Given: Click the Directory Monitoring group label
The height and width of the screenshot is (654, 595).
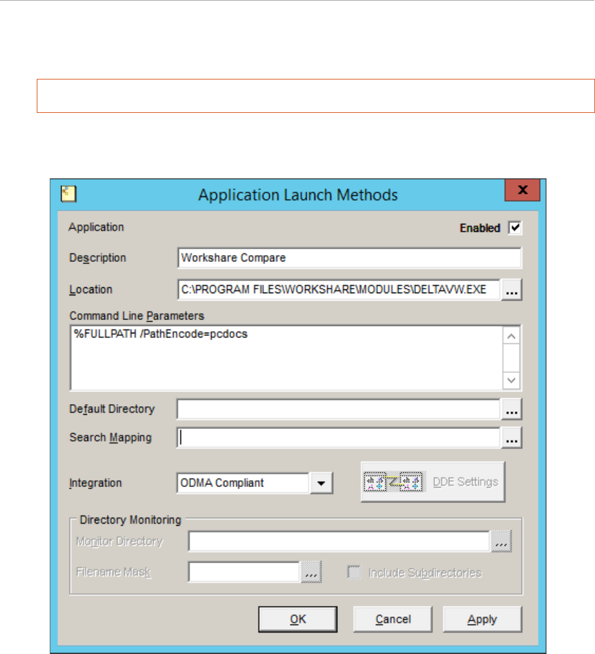Looking at the screenshot, I should pos(130,520).
